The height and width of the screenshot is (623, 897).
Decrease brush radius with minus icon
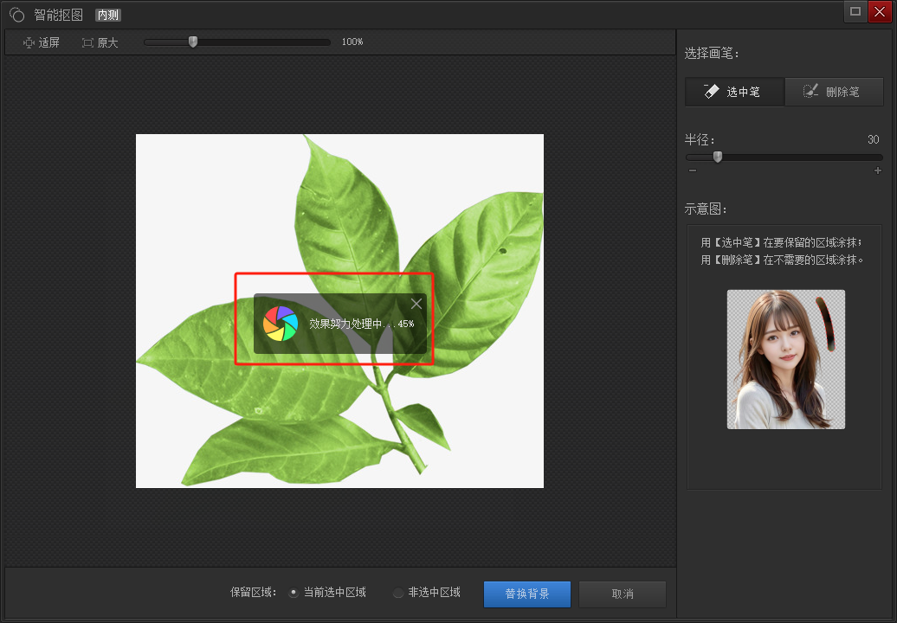(693, 170)
